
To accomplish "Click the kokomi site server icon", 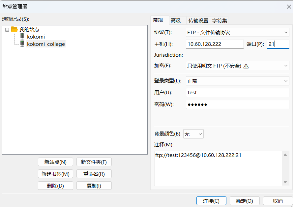I will click(22, 37).
